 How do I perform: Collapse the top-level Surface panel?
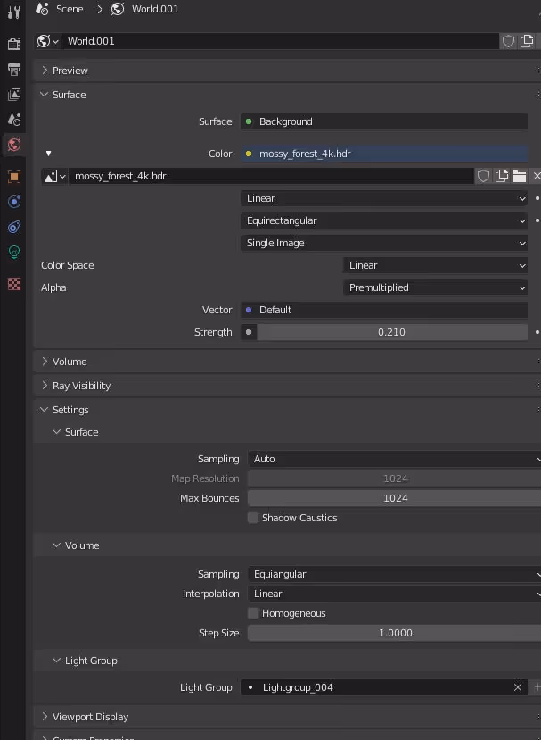[288, 95]
